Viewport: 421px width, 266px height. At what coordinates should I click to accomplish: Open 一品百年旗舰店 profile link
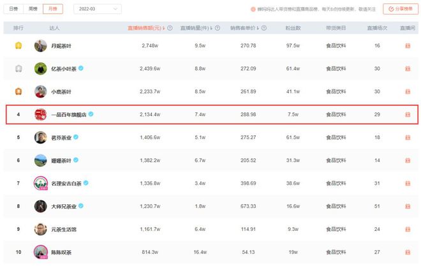click(69, 115)
